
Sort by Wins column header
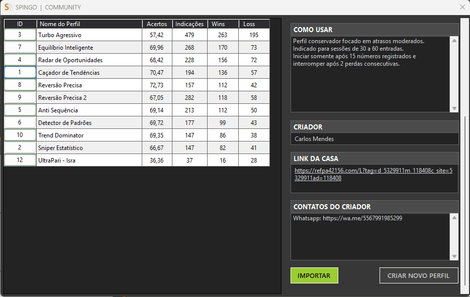tap(223, 24)
